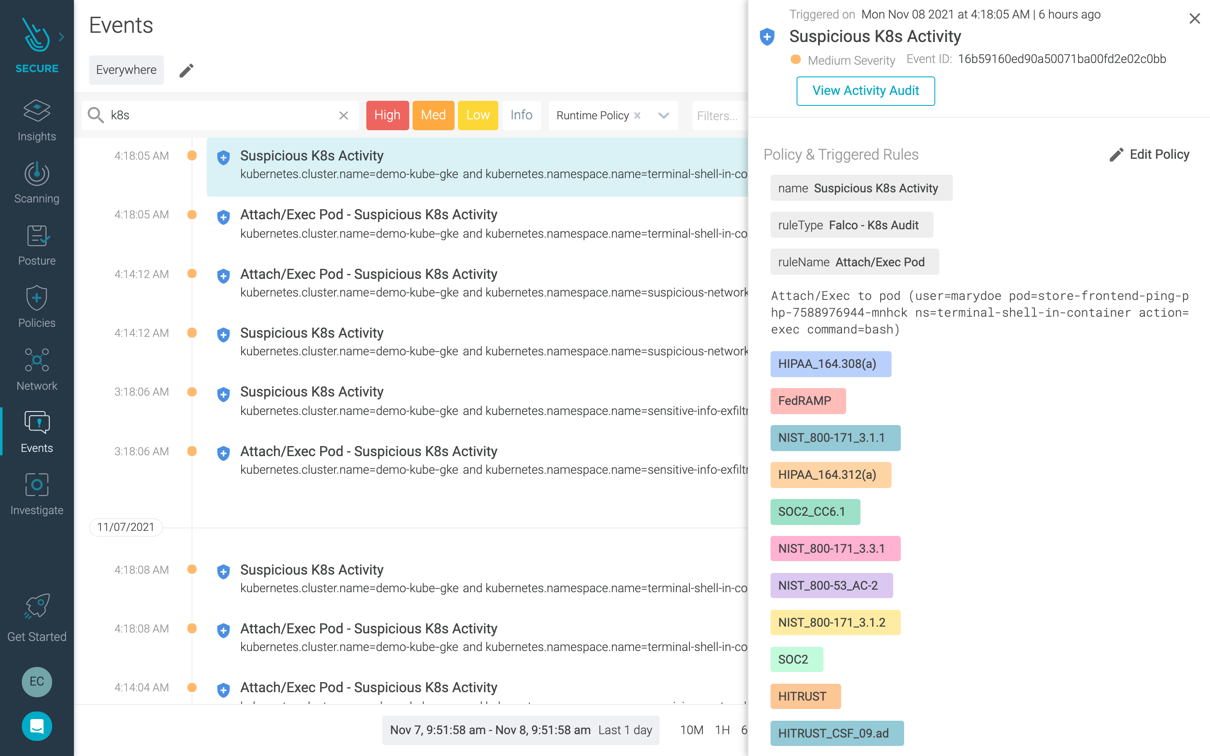Clear the k8s search field with the X
The height and width of the screenshot is (756, 1210).
tap(344, 115)
